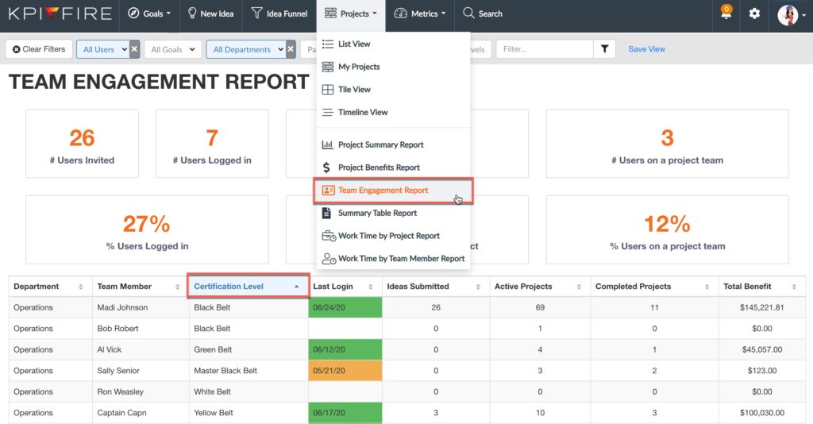Click the Project Summary Report chart icon
The width and height of the screenshot is (813, 424).
click(x=327, y=145)
